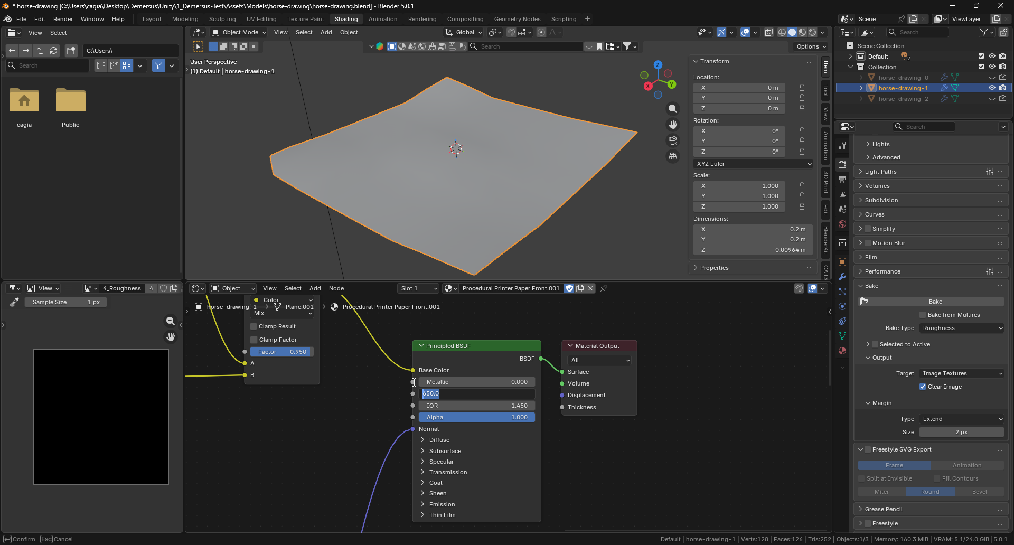Choose the Bevel line join button
Viewport: 1014px width, 545px height.
[980, 492]
